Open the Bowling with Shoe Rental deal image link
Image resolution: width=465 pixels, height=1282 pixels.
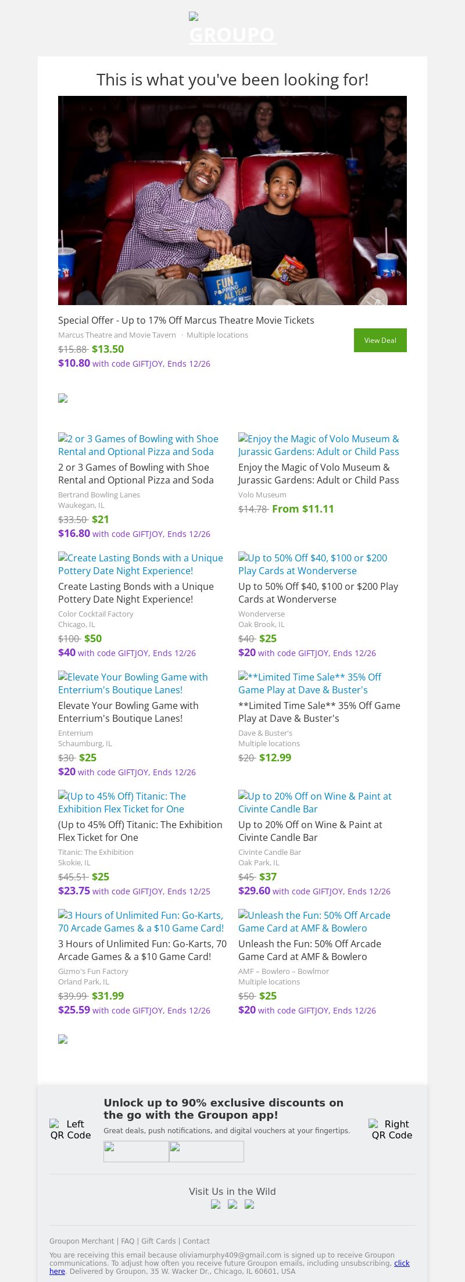point(138,445)
